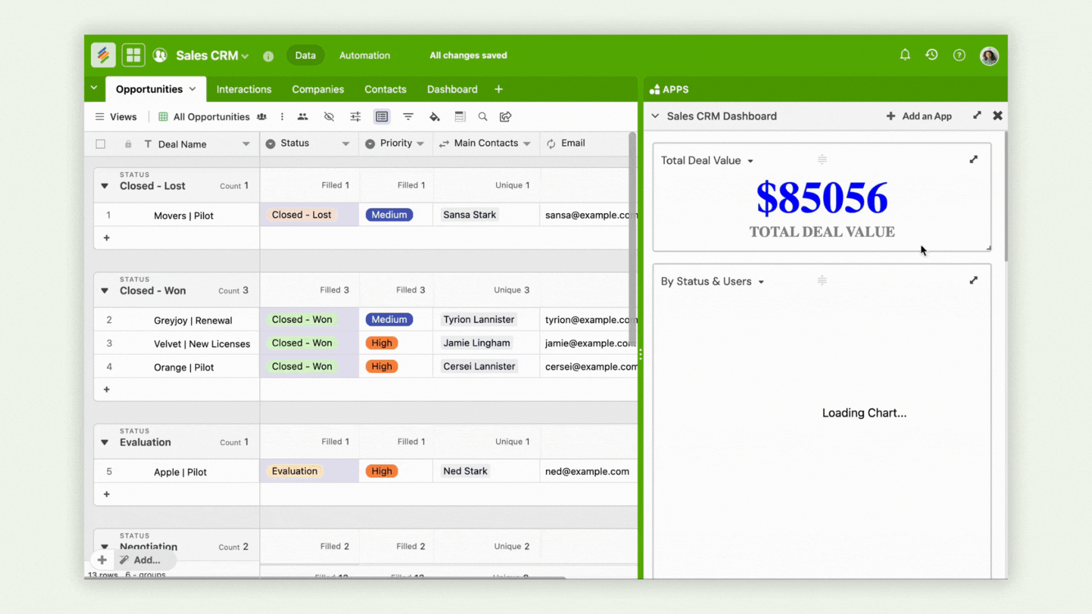Open the Status column dropdown arrow
This screenshot has height=614, width=1092.
click(x=345, y=144)
